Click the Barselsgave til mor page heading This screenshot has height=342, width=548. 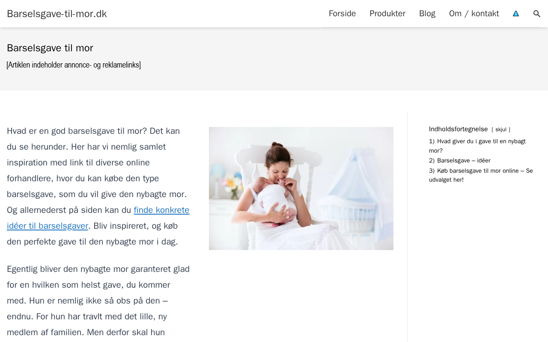[x=50, y=48]
